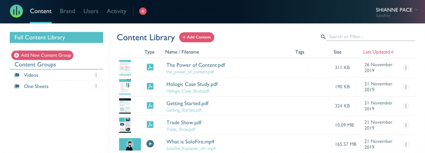The width and height of the screenshot is (425, 153).
Task: Click the 311 KB size value
Action: (342, 67)
